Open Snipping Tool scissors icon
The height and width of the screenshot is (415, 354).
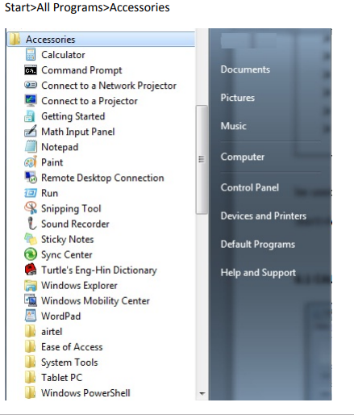pos(31,208)
